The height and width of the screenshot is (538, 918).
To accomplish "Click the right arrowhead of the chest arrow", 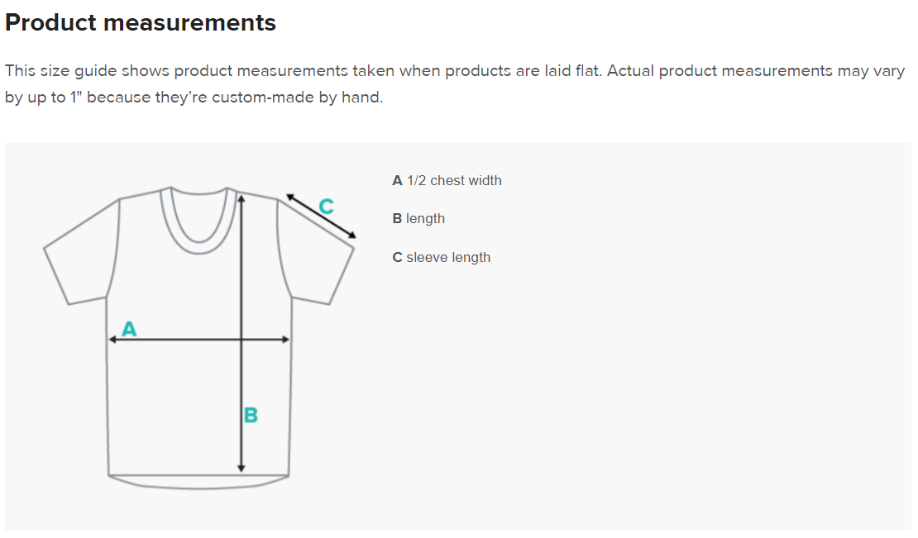I will [286, 340].
